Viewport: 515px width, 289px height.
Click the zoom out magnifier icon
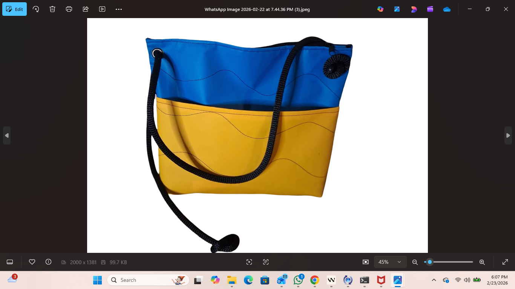(x=415, y=262)
